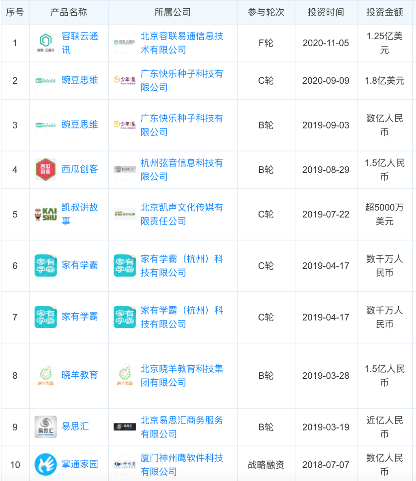
Task: Open the 豌豆思维 link in row 3
Action: pos(80,125)
